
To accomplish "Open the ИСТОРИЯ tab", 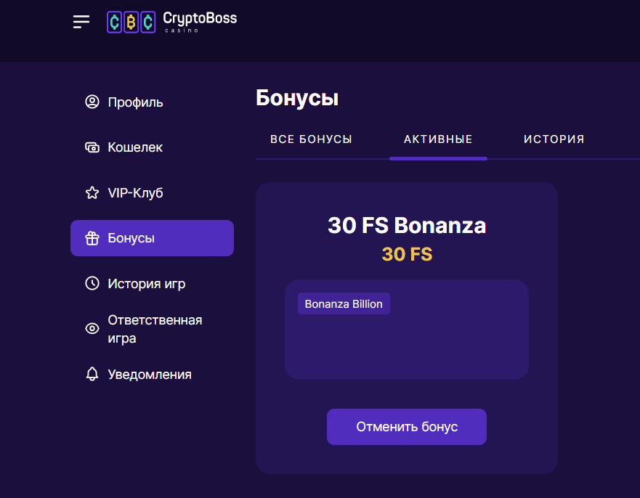I will [x=554, y=139].
